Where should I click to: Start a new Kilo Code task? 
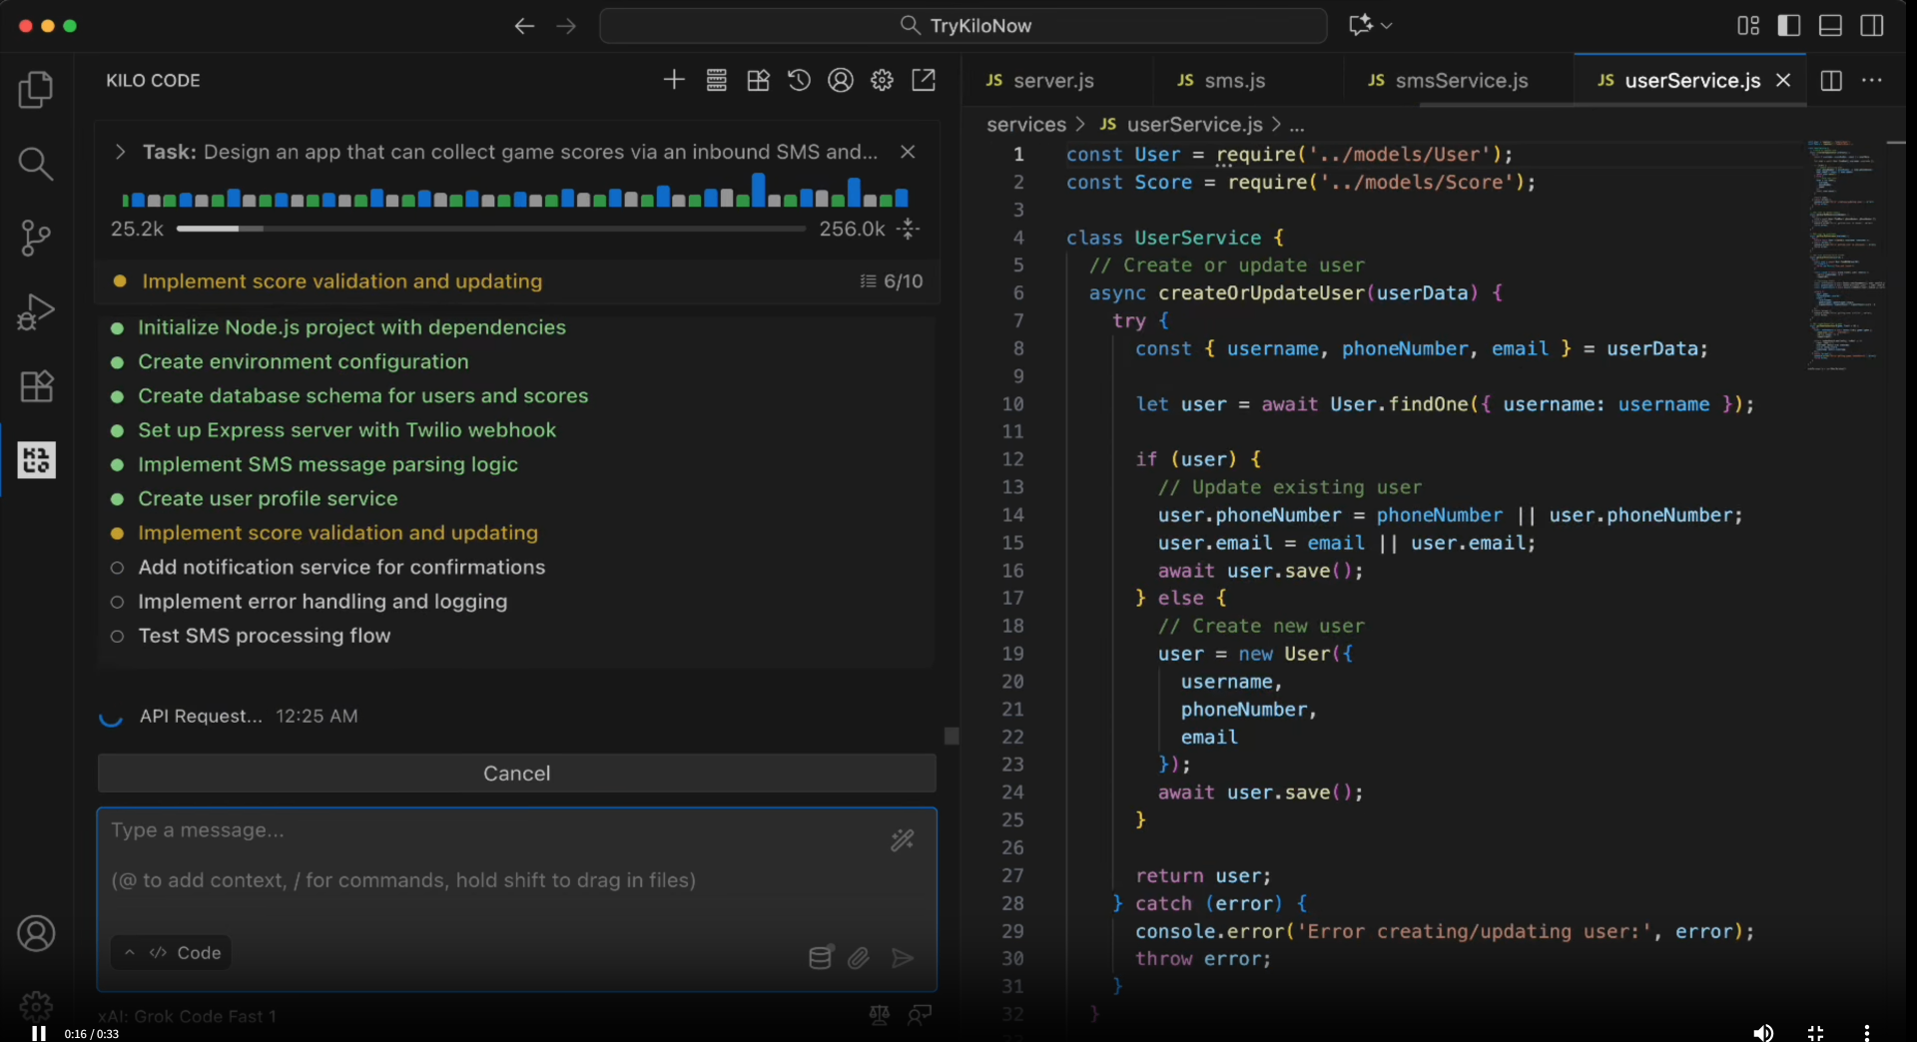tap(674, 80)
